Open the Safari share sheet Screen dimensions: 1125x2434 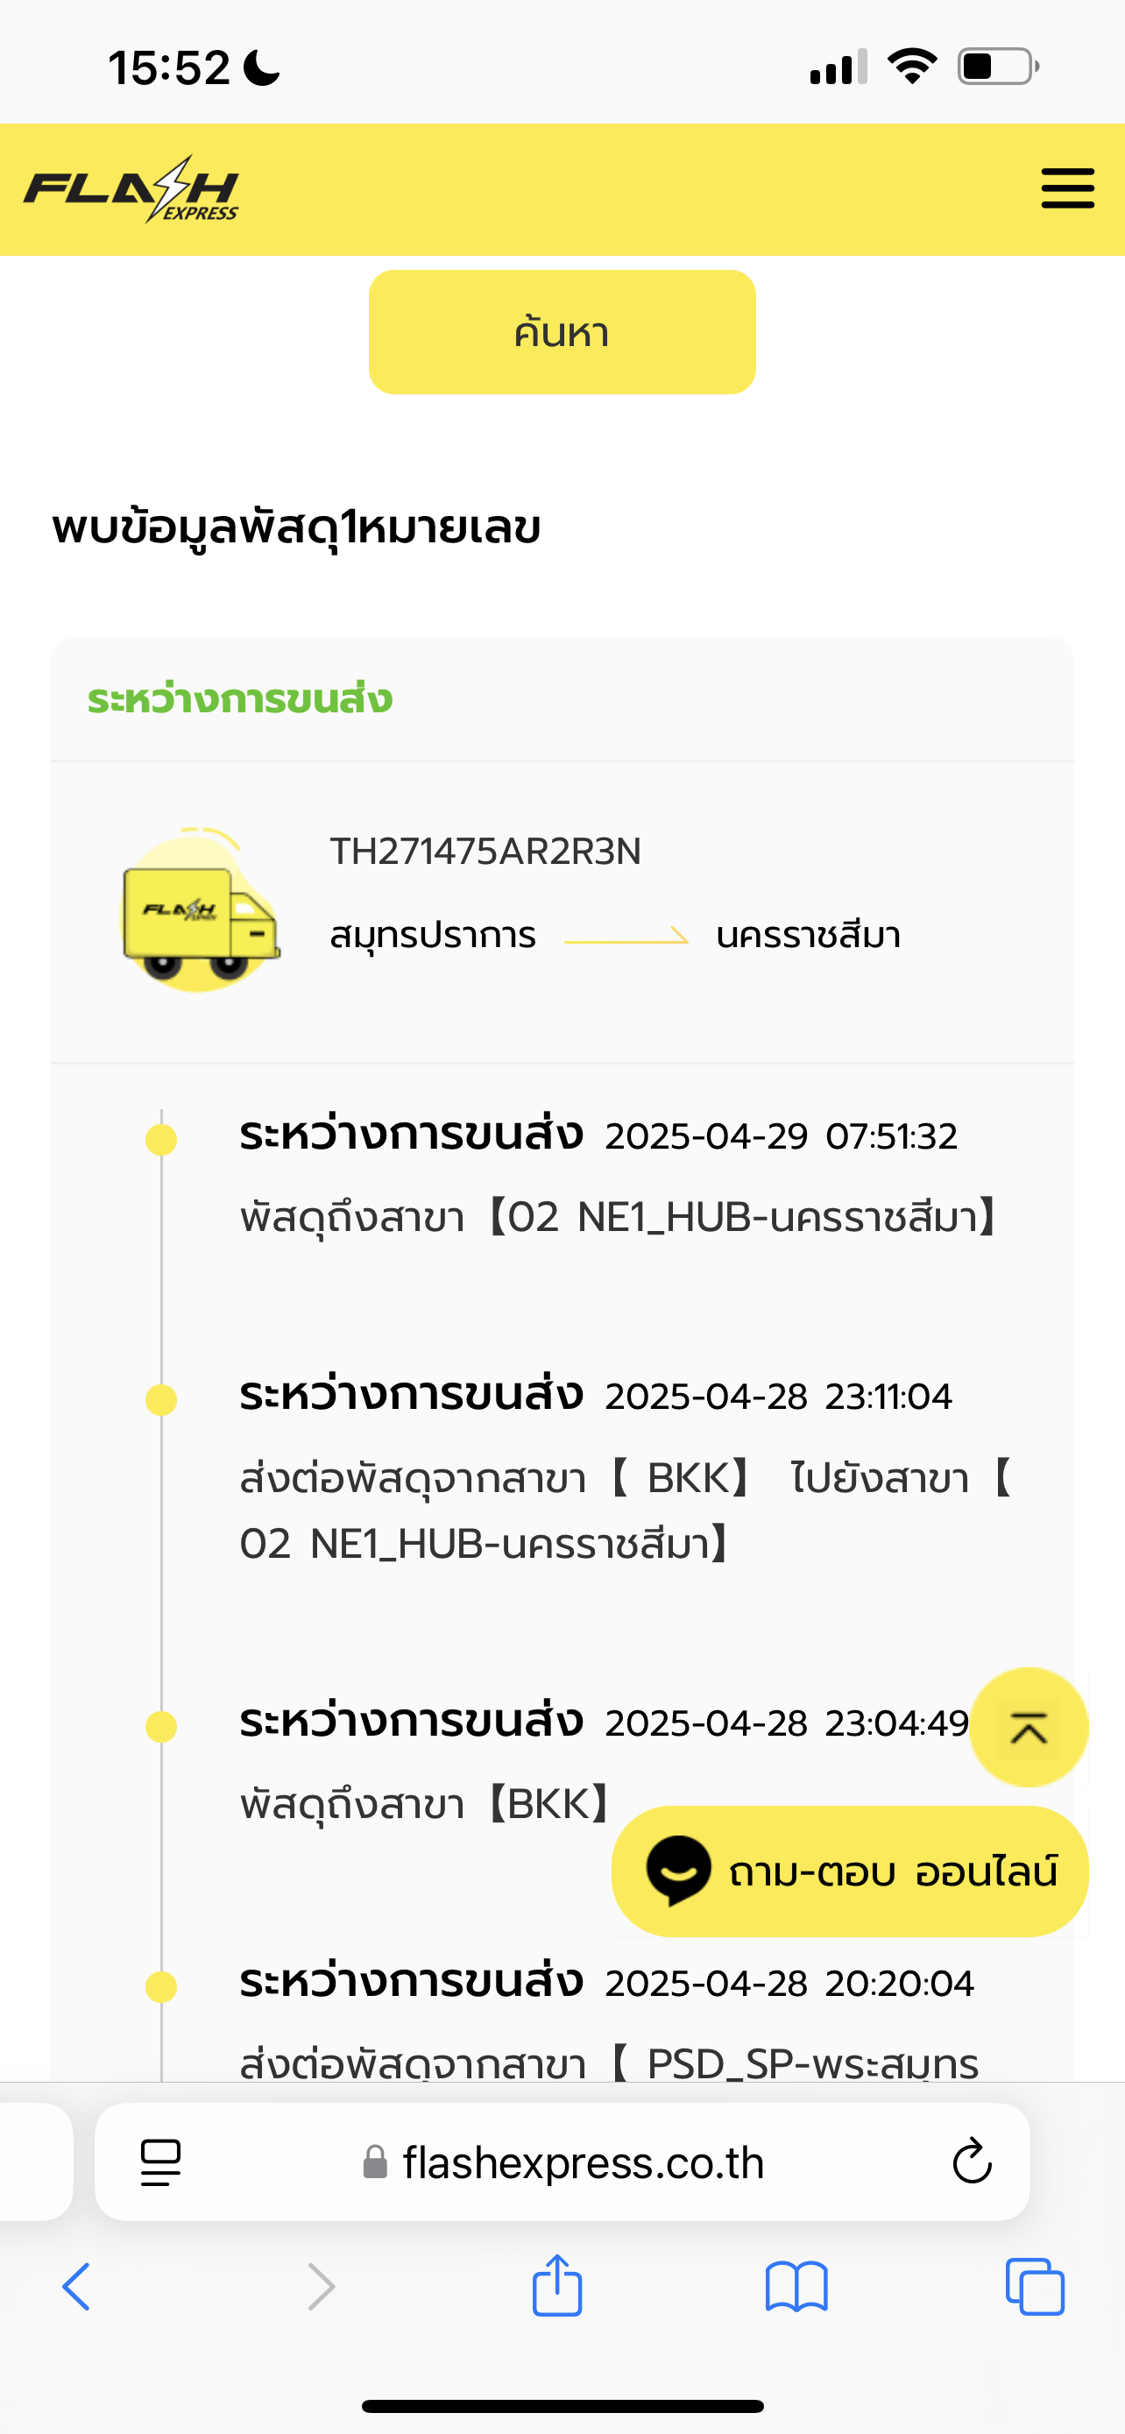pyautogui.click(x=557, y=2285)
